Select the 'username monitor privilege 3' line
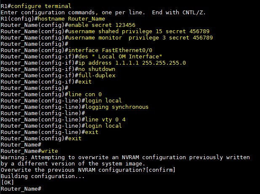Image resolution: width=260 pixels, height=194 pixels. coord(141,37)
